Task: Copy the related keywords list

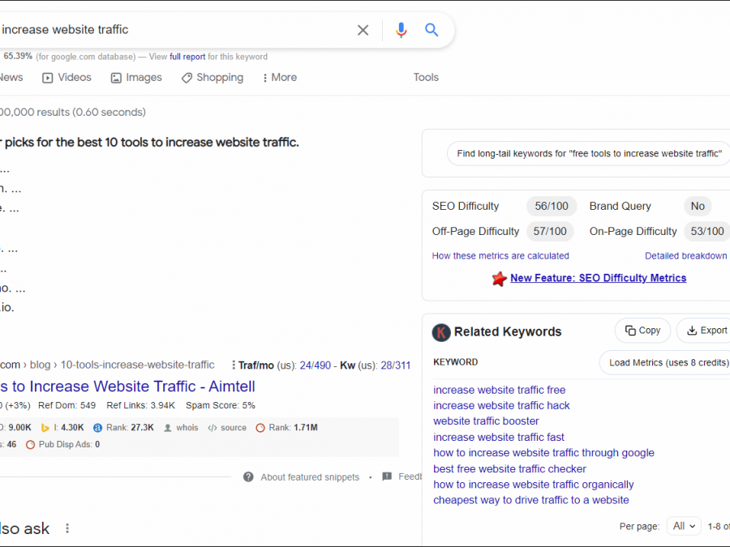Action: (642, 331)
